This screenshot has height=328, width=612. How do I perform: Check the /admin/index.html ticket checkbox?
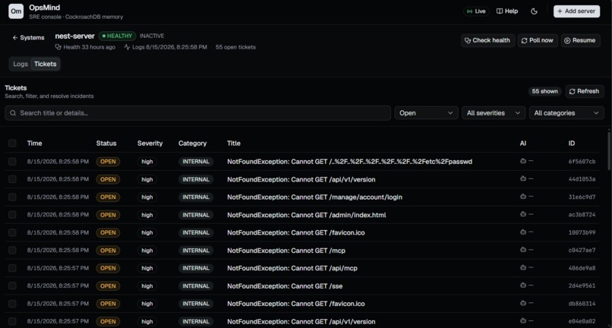[x=12, y=215]
